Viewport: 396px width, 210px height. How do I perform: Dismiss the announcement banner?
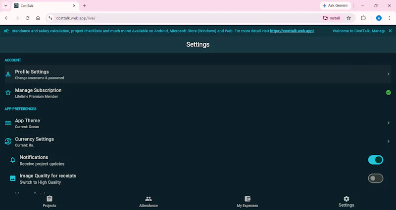(x=390, y=31)
